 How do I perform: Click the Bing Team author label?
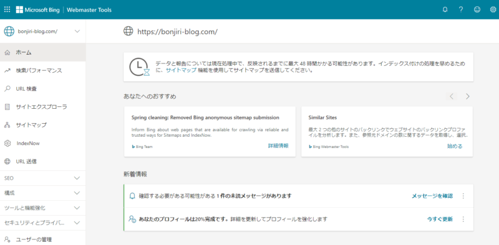pyautogui.click(x=142, y=147)
